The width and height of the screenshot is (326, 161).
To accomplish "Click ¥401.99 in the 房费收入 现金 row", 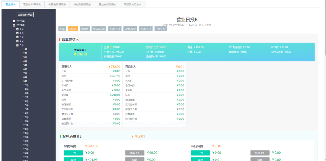I will click(115, 76).
